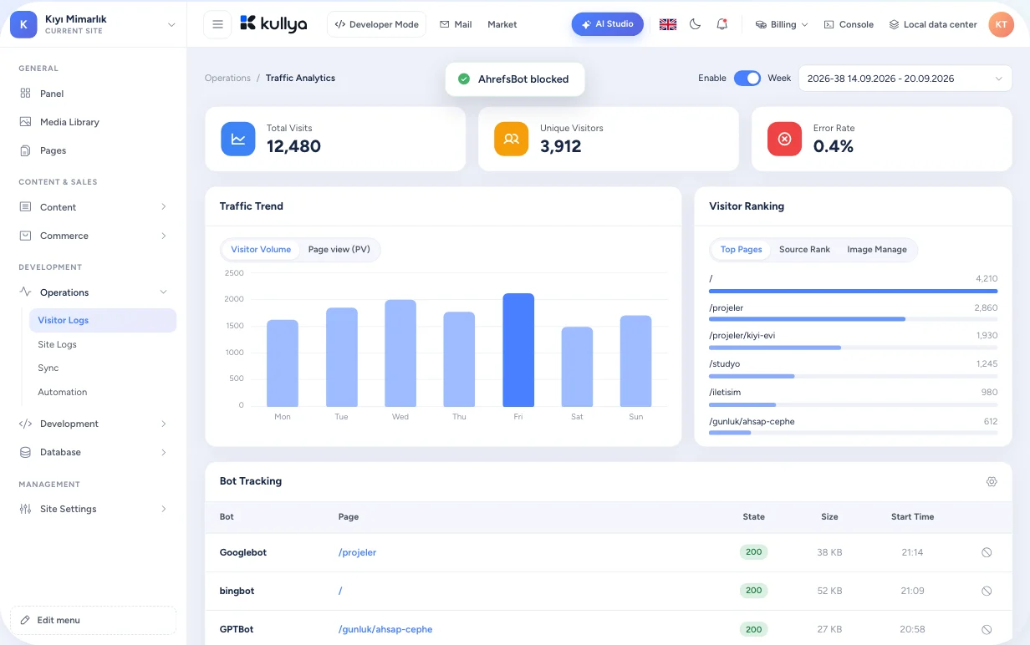
Task: Click the Fri bar in traffic chart
Action: click(x=518, y=350)
